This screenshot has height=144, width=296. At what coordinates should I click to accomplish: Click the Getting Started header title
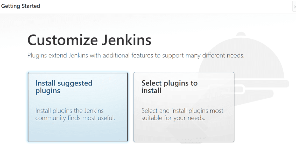[x=20, y=6]
